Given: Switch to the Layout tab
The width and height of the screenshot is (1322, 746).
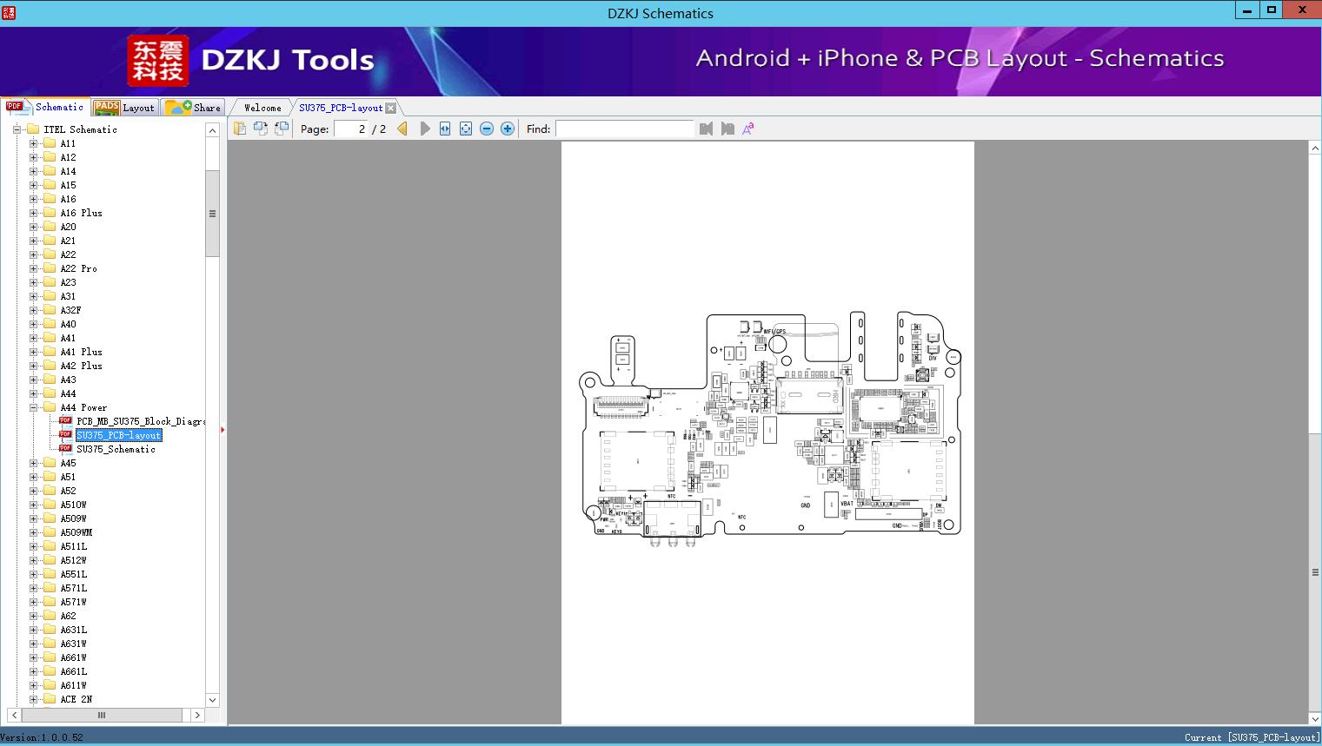Looking at the screenshot, I should point(124,108).
